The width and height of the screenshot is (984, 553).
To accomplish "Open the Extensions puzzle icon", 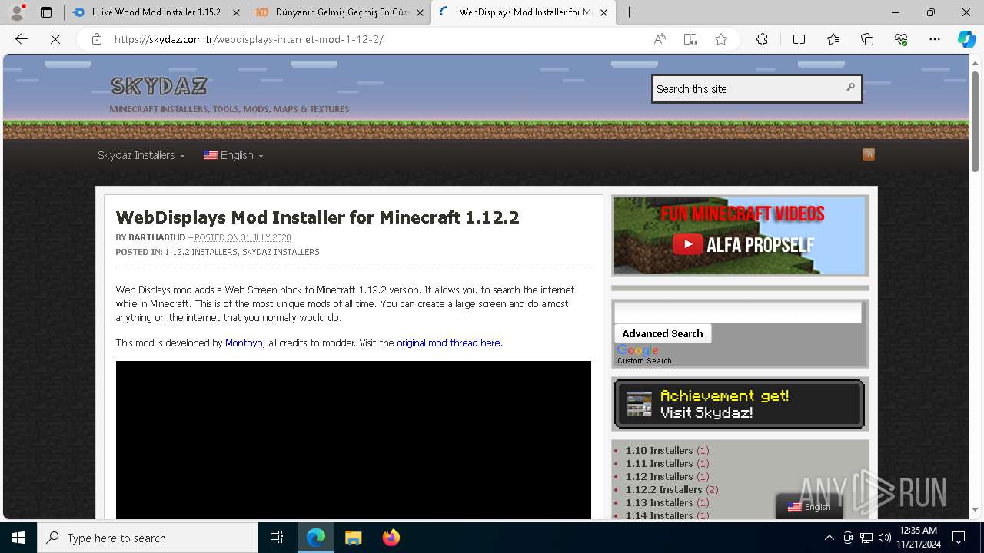I will pos(762,39).
